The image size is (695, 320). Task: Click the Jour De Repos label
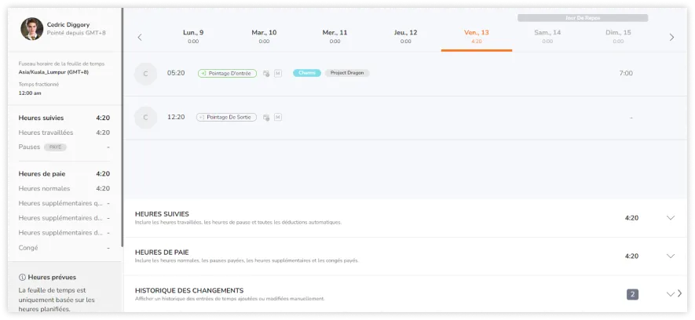coord(583,18)
